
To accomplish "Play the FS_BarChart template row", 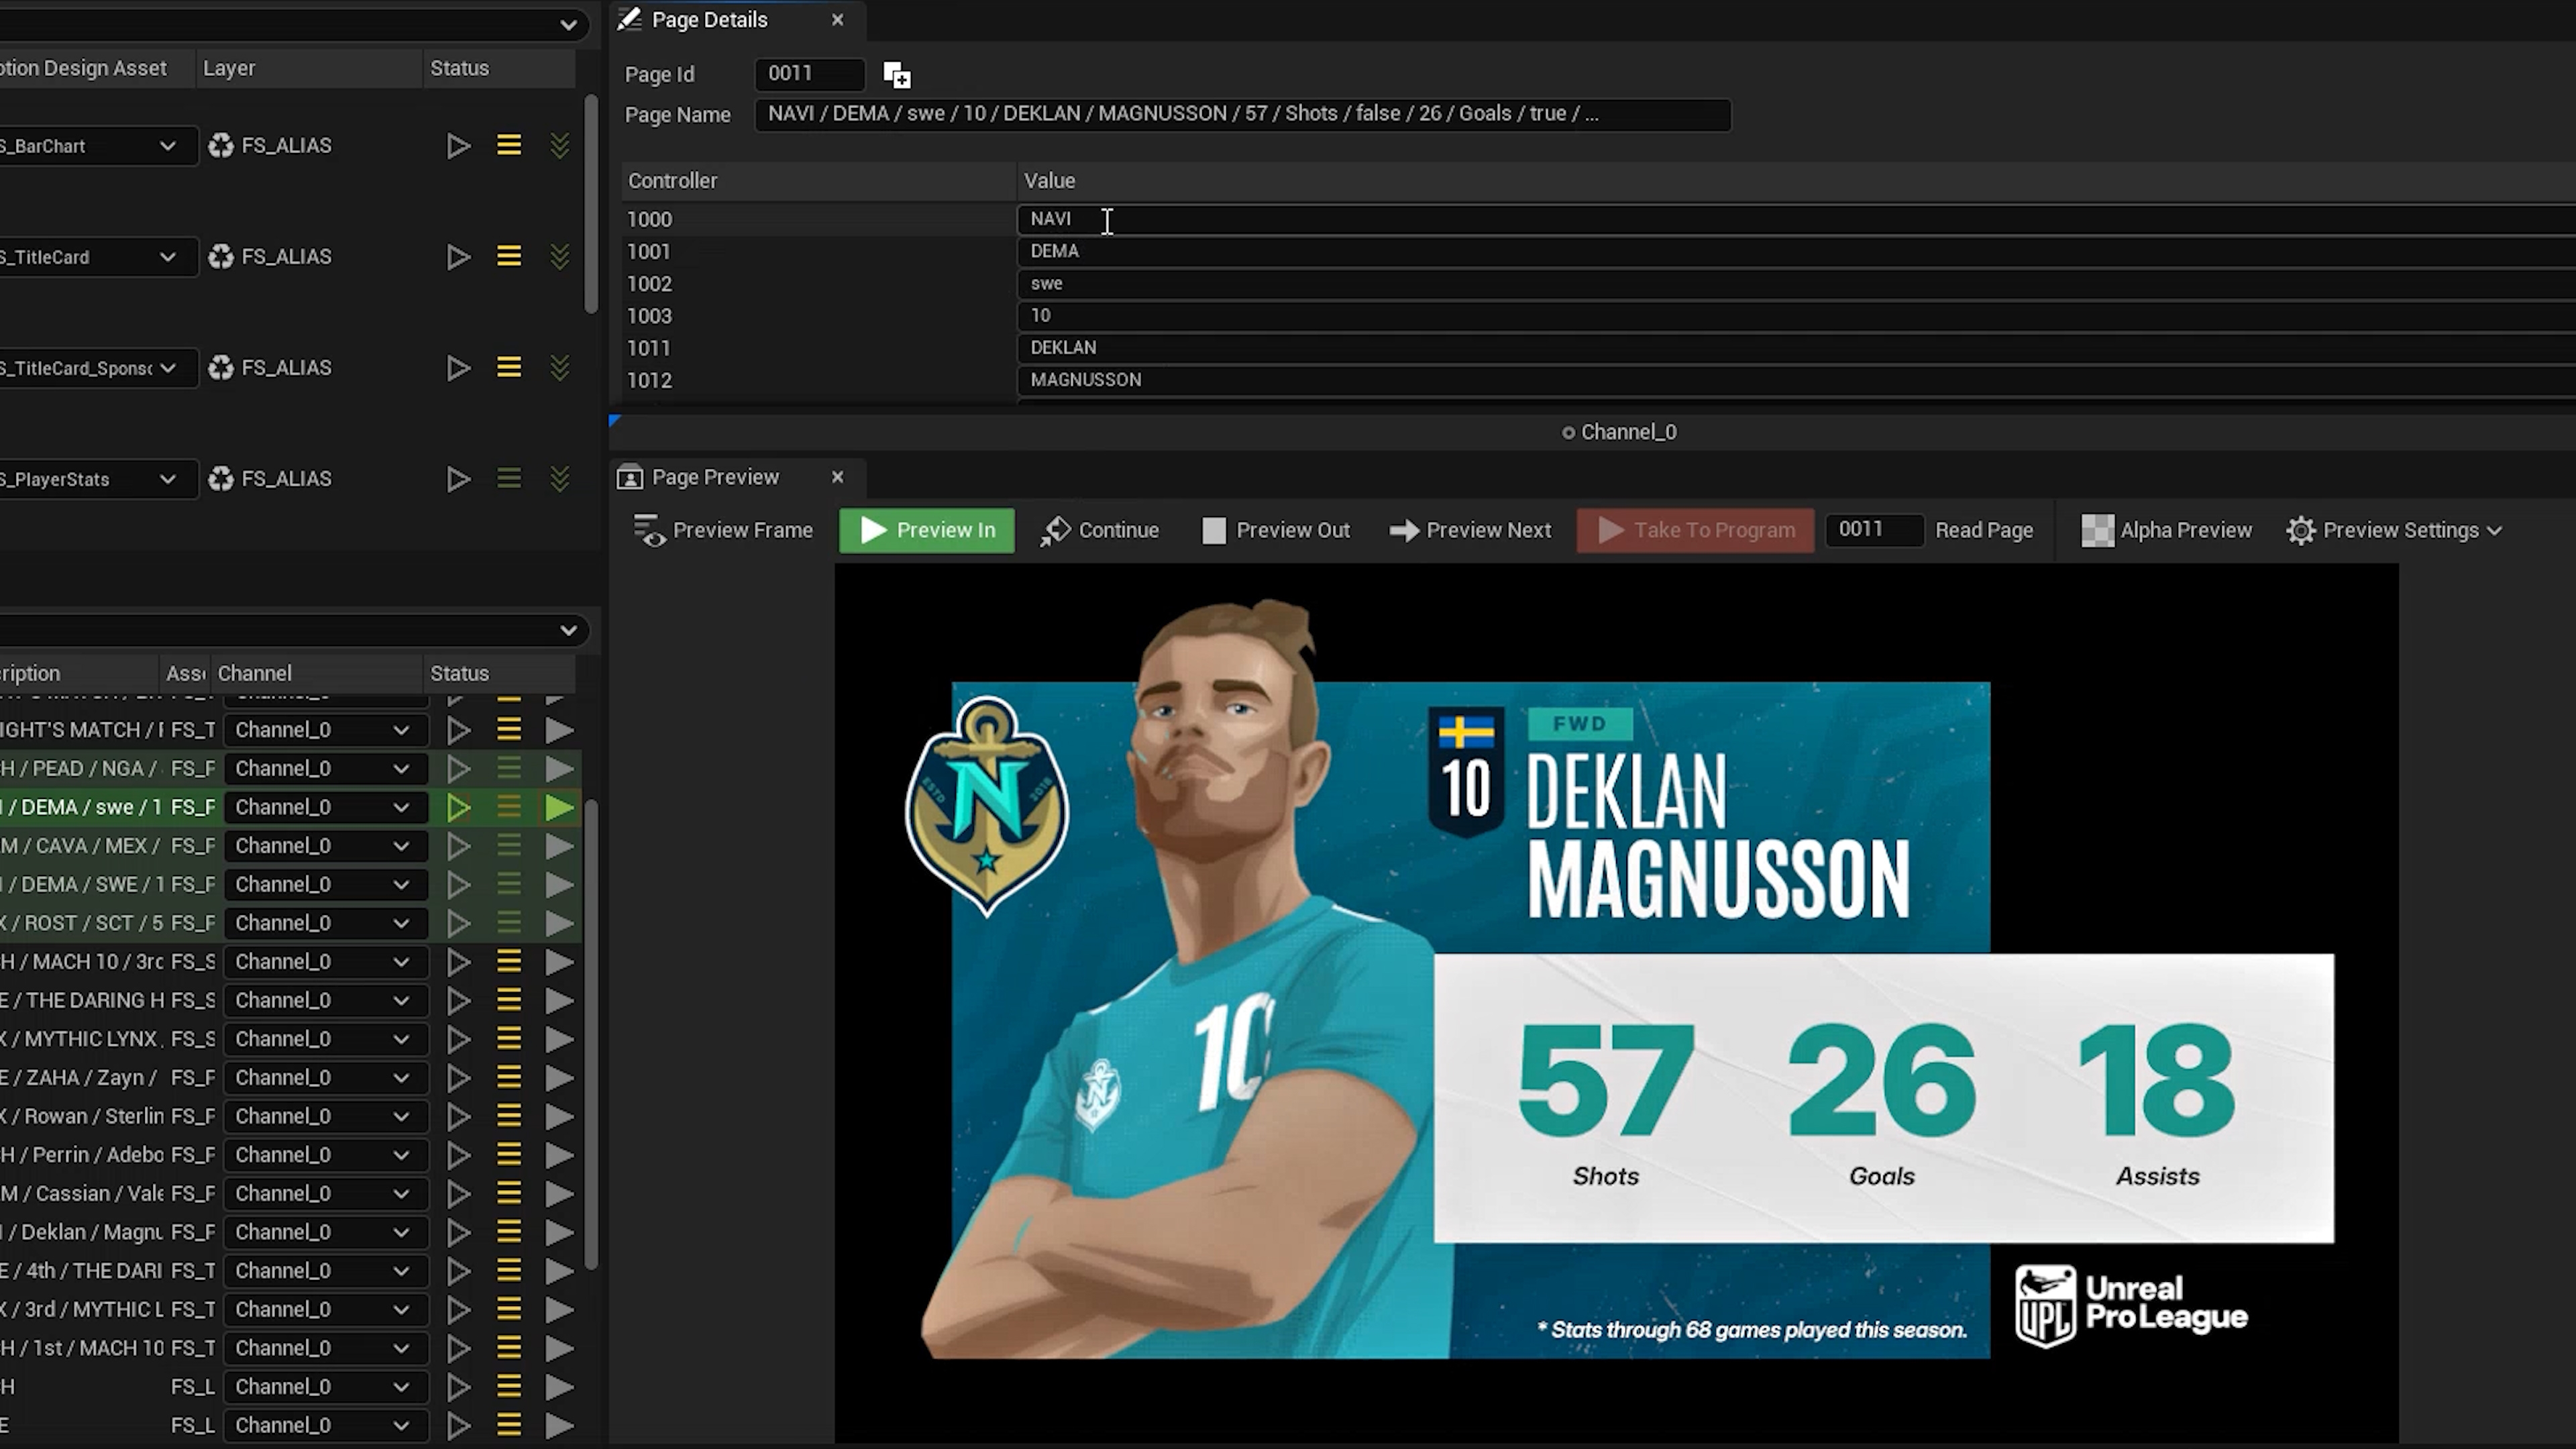I will click(458, 146).
